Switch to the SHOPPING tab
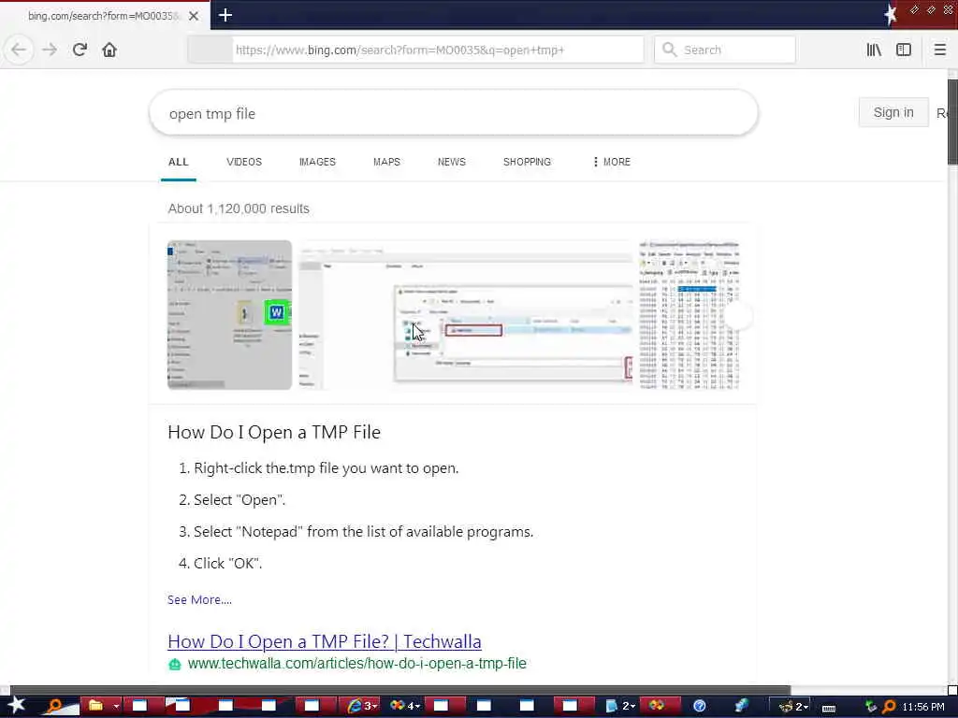Viewport: 958px width, 718px height. click(x=527, y=162)
